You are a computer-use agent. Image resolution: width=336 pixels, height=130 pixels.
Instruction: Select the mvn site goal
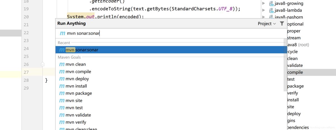[x=74, y=101]
